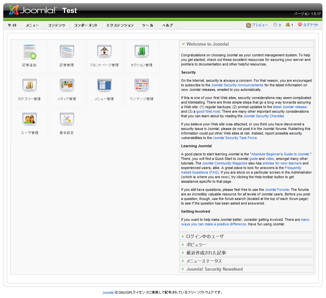Screen dimensions: 326x298
Task: Click the プレビュー preview icon
Action: [x=249, y=25]
